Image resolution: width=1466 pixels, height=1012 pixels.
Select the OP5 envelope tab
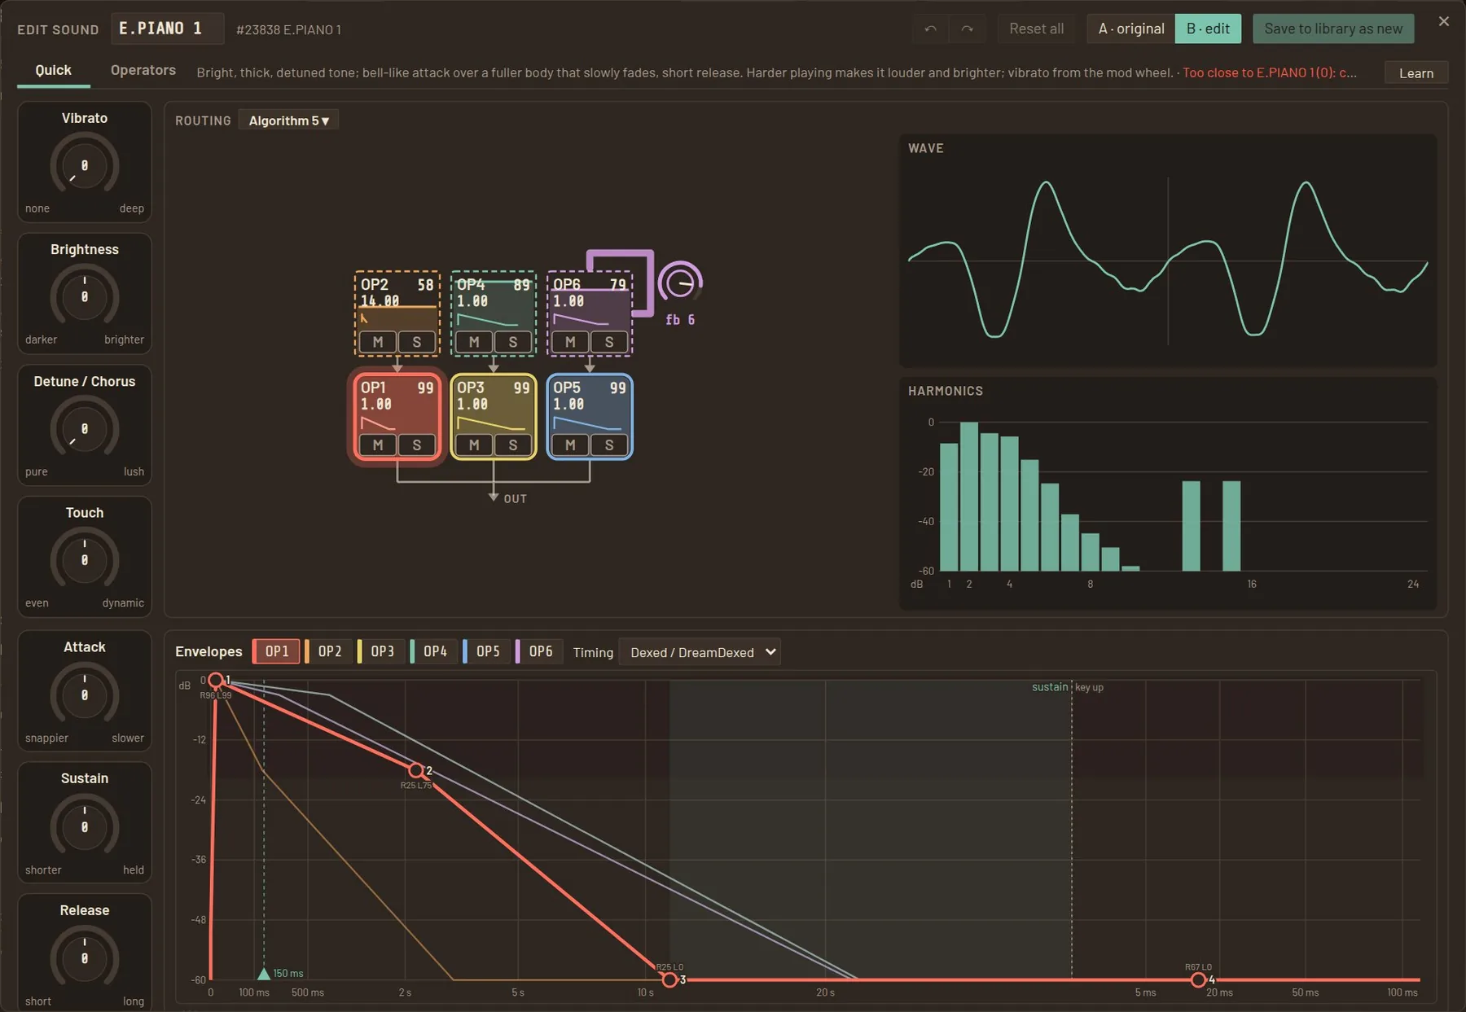click(488, 651)
